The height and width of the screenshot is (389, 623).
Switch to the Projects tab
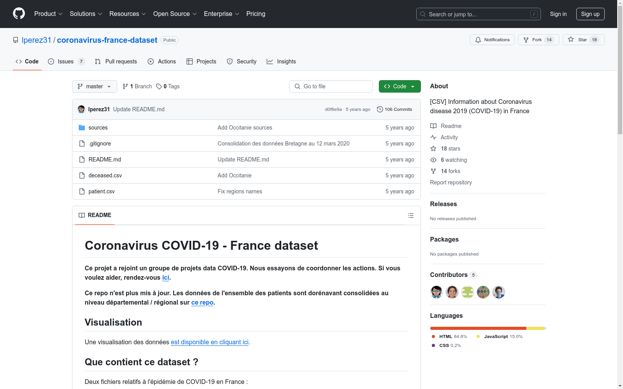tap(201, 61)
